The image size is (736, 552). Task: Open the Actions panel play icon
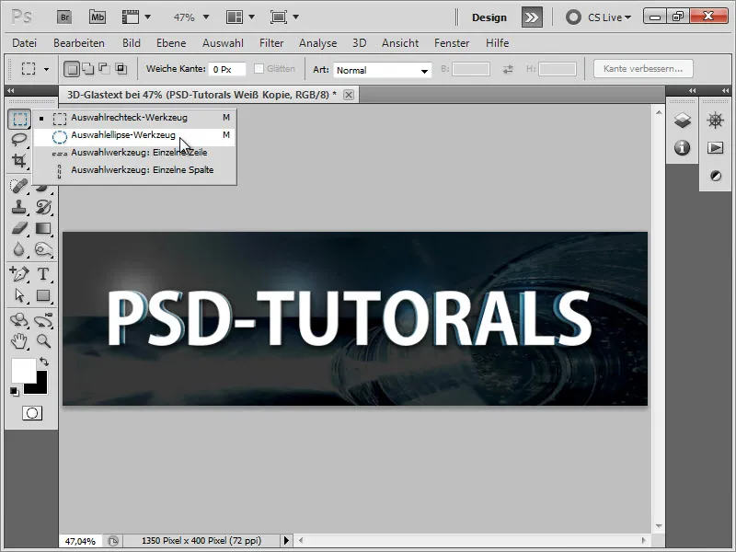coord(716,148)
